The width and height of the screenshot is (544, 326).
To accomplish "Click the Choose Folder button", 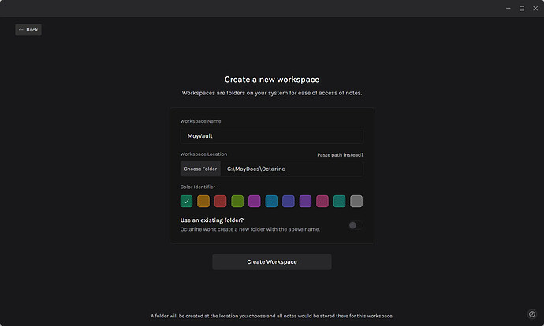I will [x=200, y=169].
